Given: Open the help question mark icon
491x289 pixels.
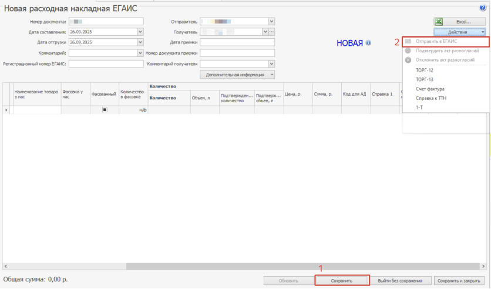Looking at the screenshot, I should pyautogui.click(x=483, y=8).
